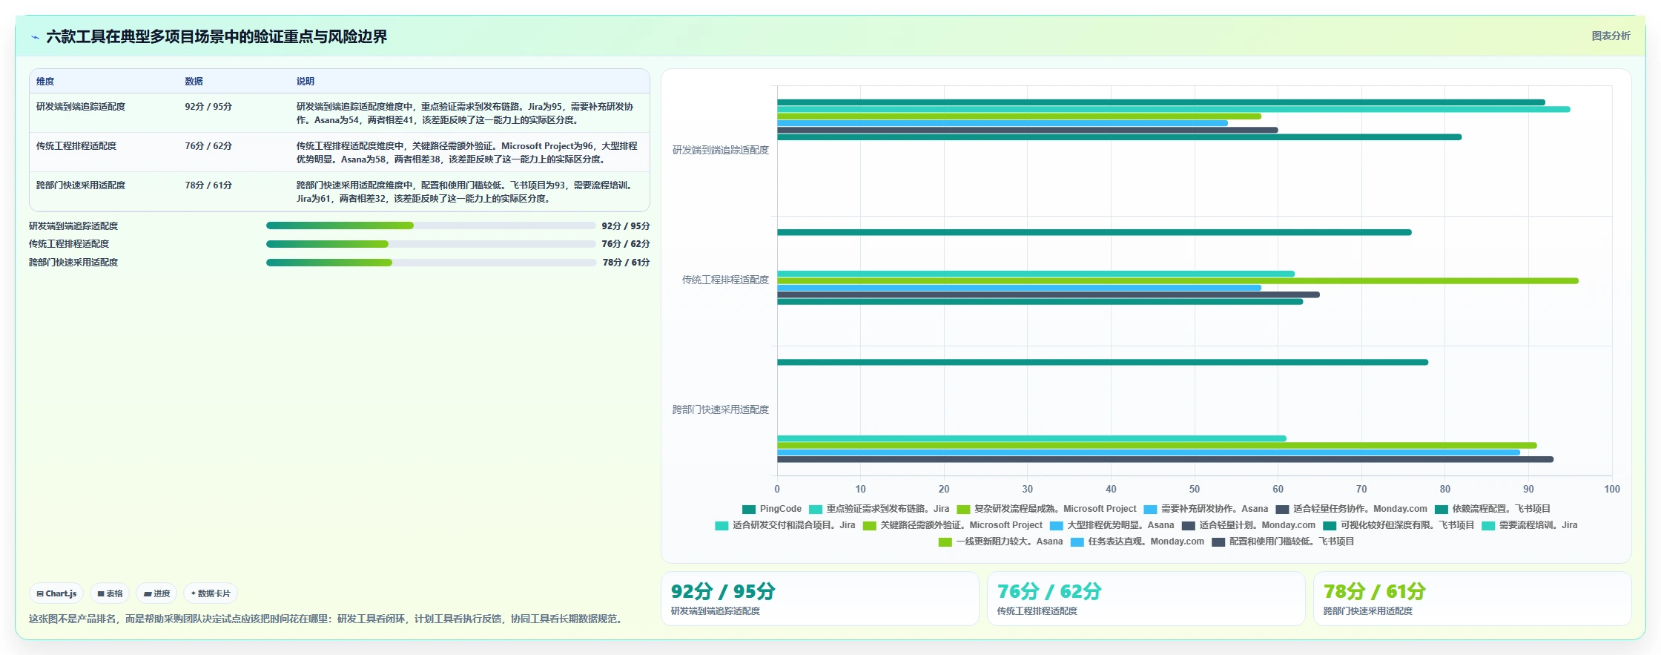Screen dimensions: 1661x655
Task: Toggle legend 一线更新阻力较大。Asana
Action: click(1000, 542)
